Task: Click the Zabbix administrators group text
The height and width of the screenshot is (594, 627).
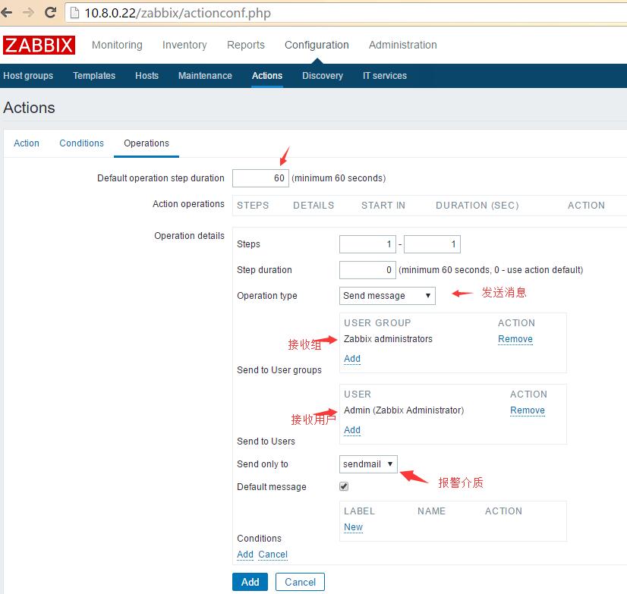Action: coord(388,339)
